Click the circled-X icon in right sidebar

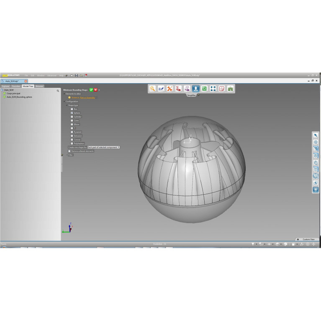point(316,142)
